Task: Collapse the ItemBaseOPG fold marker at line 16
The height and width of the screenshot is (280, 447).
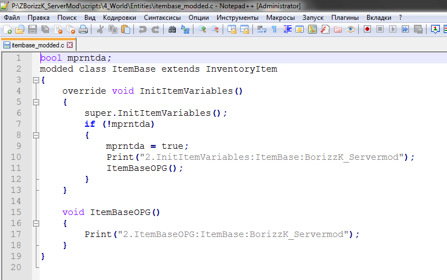Action: coord(36,224)
